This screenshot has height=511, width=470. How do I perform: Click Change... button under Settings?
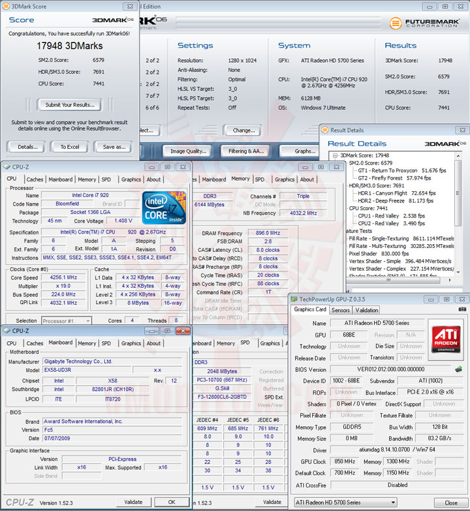coord(243,131)
